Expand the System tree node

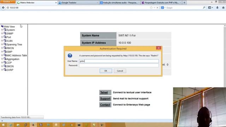point(2,30)
